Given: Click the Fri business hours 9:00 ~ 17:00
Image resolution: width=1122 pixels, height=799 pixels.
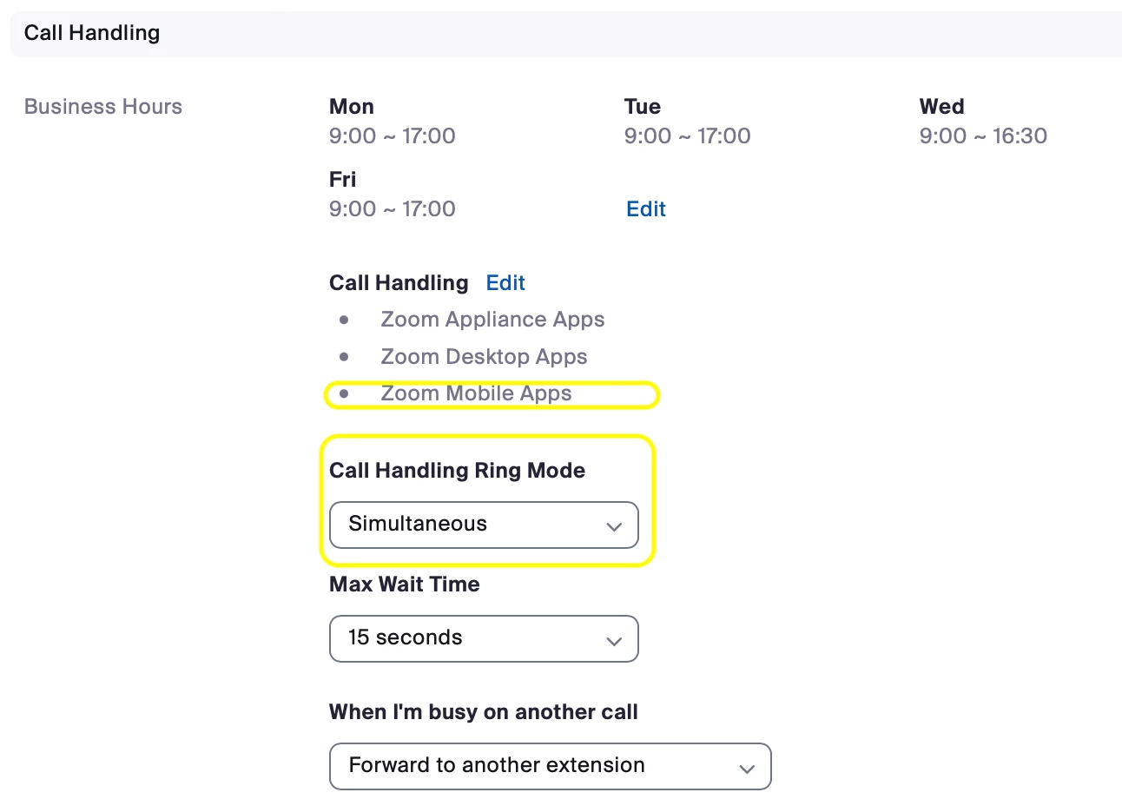Looking at the screenshot, I should (393, 209).
